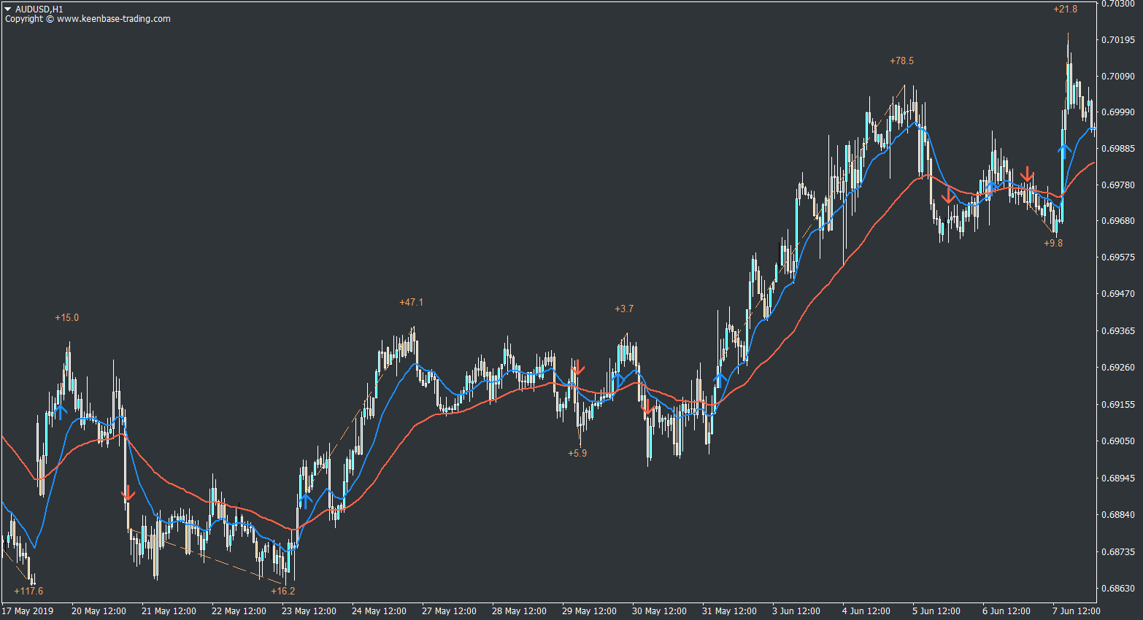Click the 0.69470 price level on the axis
The width and height of the screenshot is (1143, 620).
pyautogui.click(x=1117, y=293)
